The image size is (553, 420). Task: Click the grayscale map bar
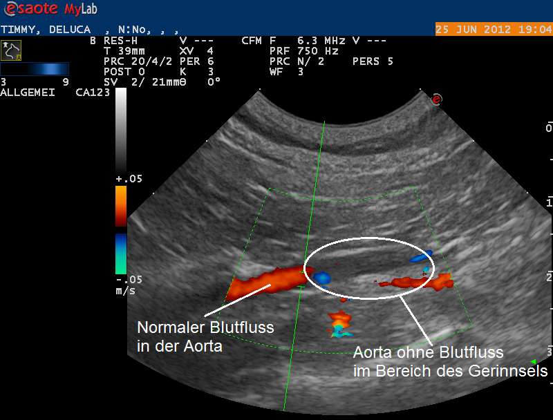point(121,130)
